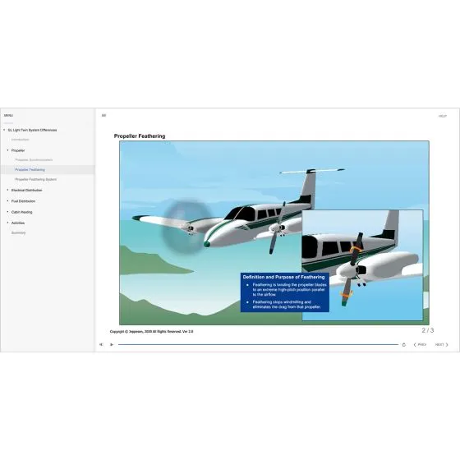Collapse the Propeller section arrow
Image resolution: width=460 pixels, height=460 pixels.
tap(7, 150)
